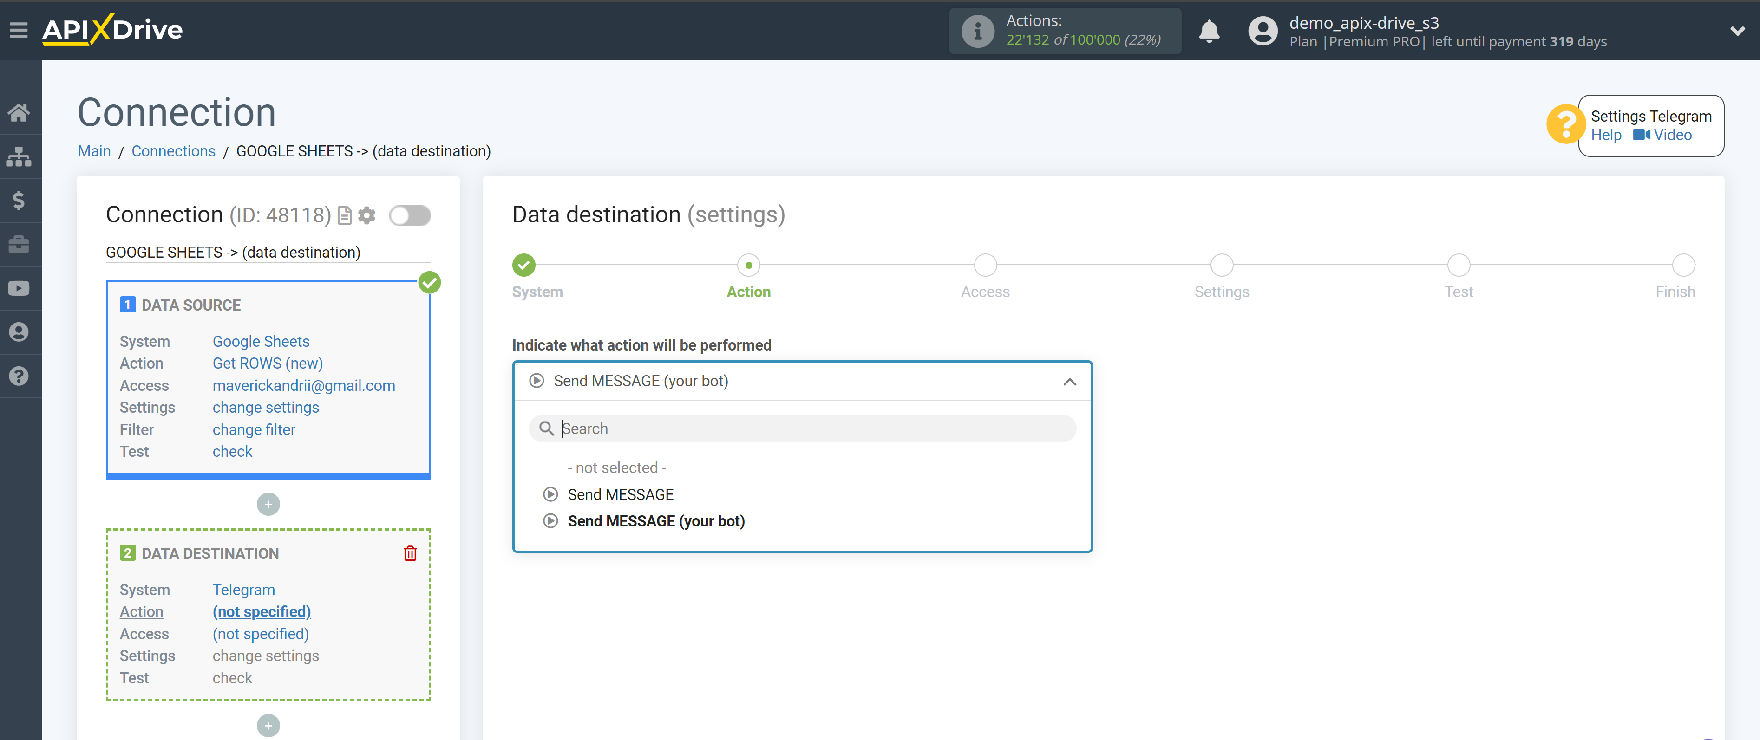Click the Telegram system link
Viewport: 1760px width, 740px height.
point(244,590)
